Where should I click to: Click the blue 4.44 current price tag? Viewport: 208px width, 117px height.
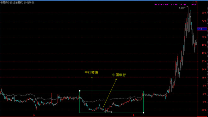point(202,29)
